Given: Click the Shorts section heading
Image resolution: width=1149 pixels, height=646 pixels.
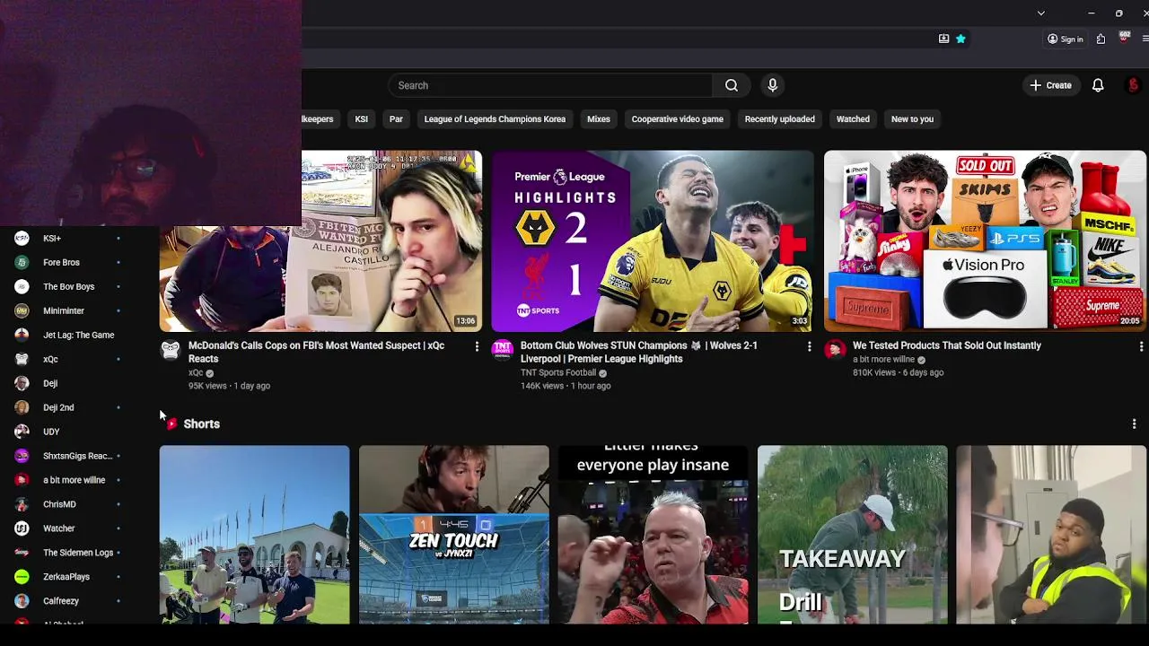Looking at the screenshot, I should point(201,423).
